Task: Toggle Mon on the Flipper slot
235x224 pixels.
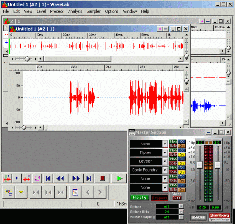Action: (x=173, y=150)
